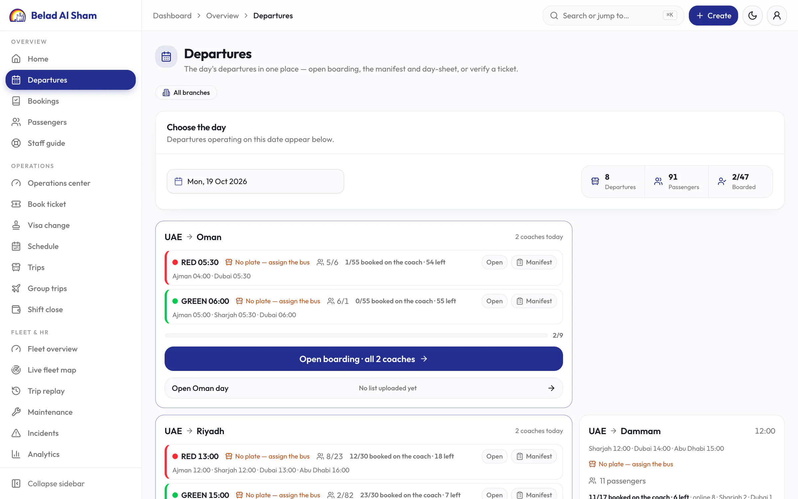The width and height of the screenshot is (798, 499).
Task: Open the user profile icon
Action: coord(777,16)
